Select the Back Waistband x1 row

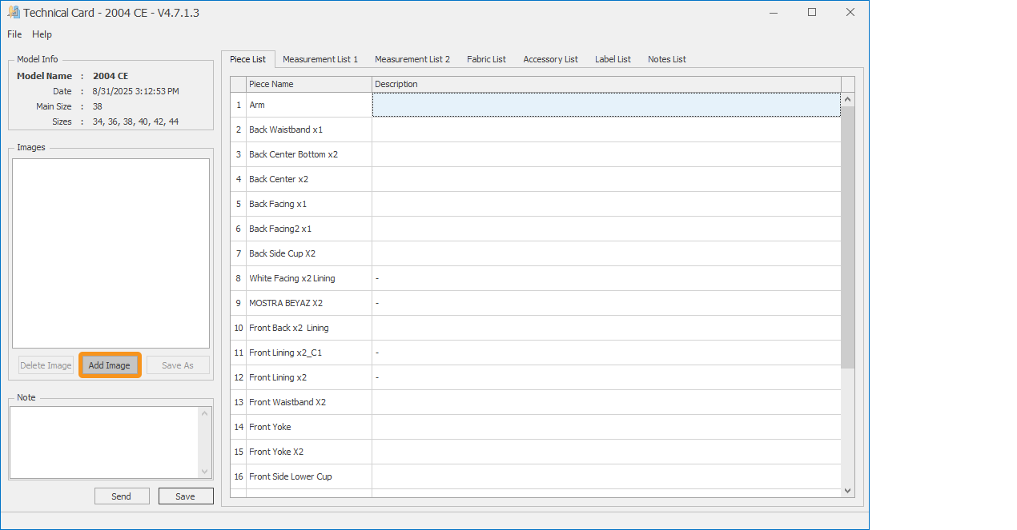point(308,130)
